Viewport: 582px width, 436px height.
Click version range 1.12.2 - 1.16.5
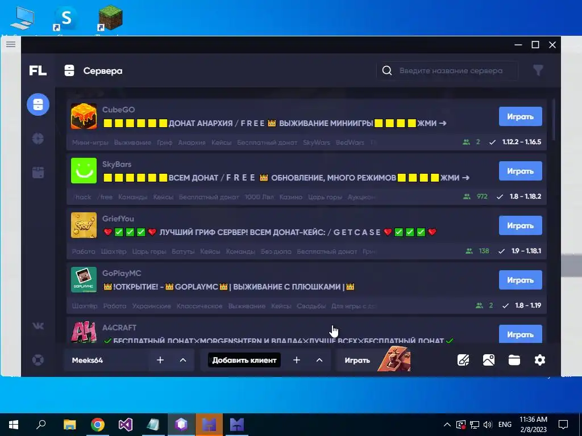click(522, 142)
